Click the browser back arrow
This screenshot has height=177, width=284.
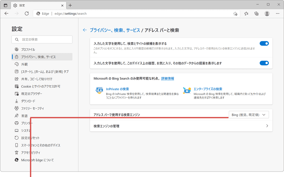click(x=6, y=14)
